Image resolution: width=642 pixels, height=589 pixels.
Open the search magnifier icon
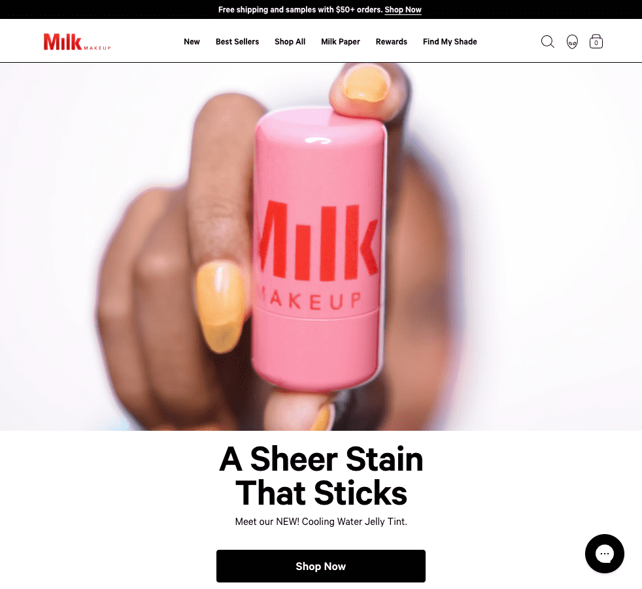pos(547,42)
